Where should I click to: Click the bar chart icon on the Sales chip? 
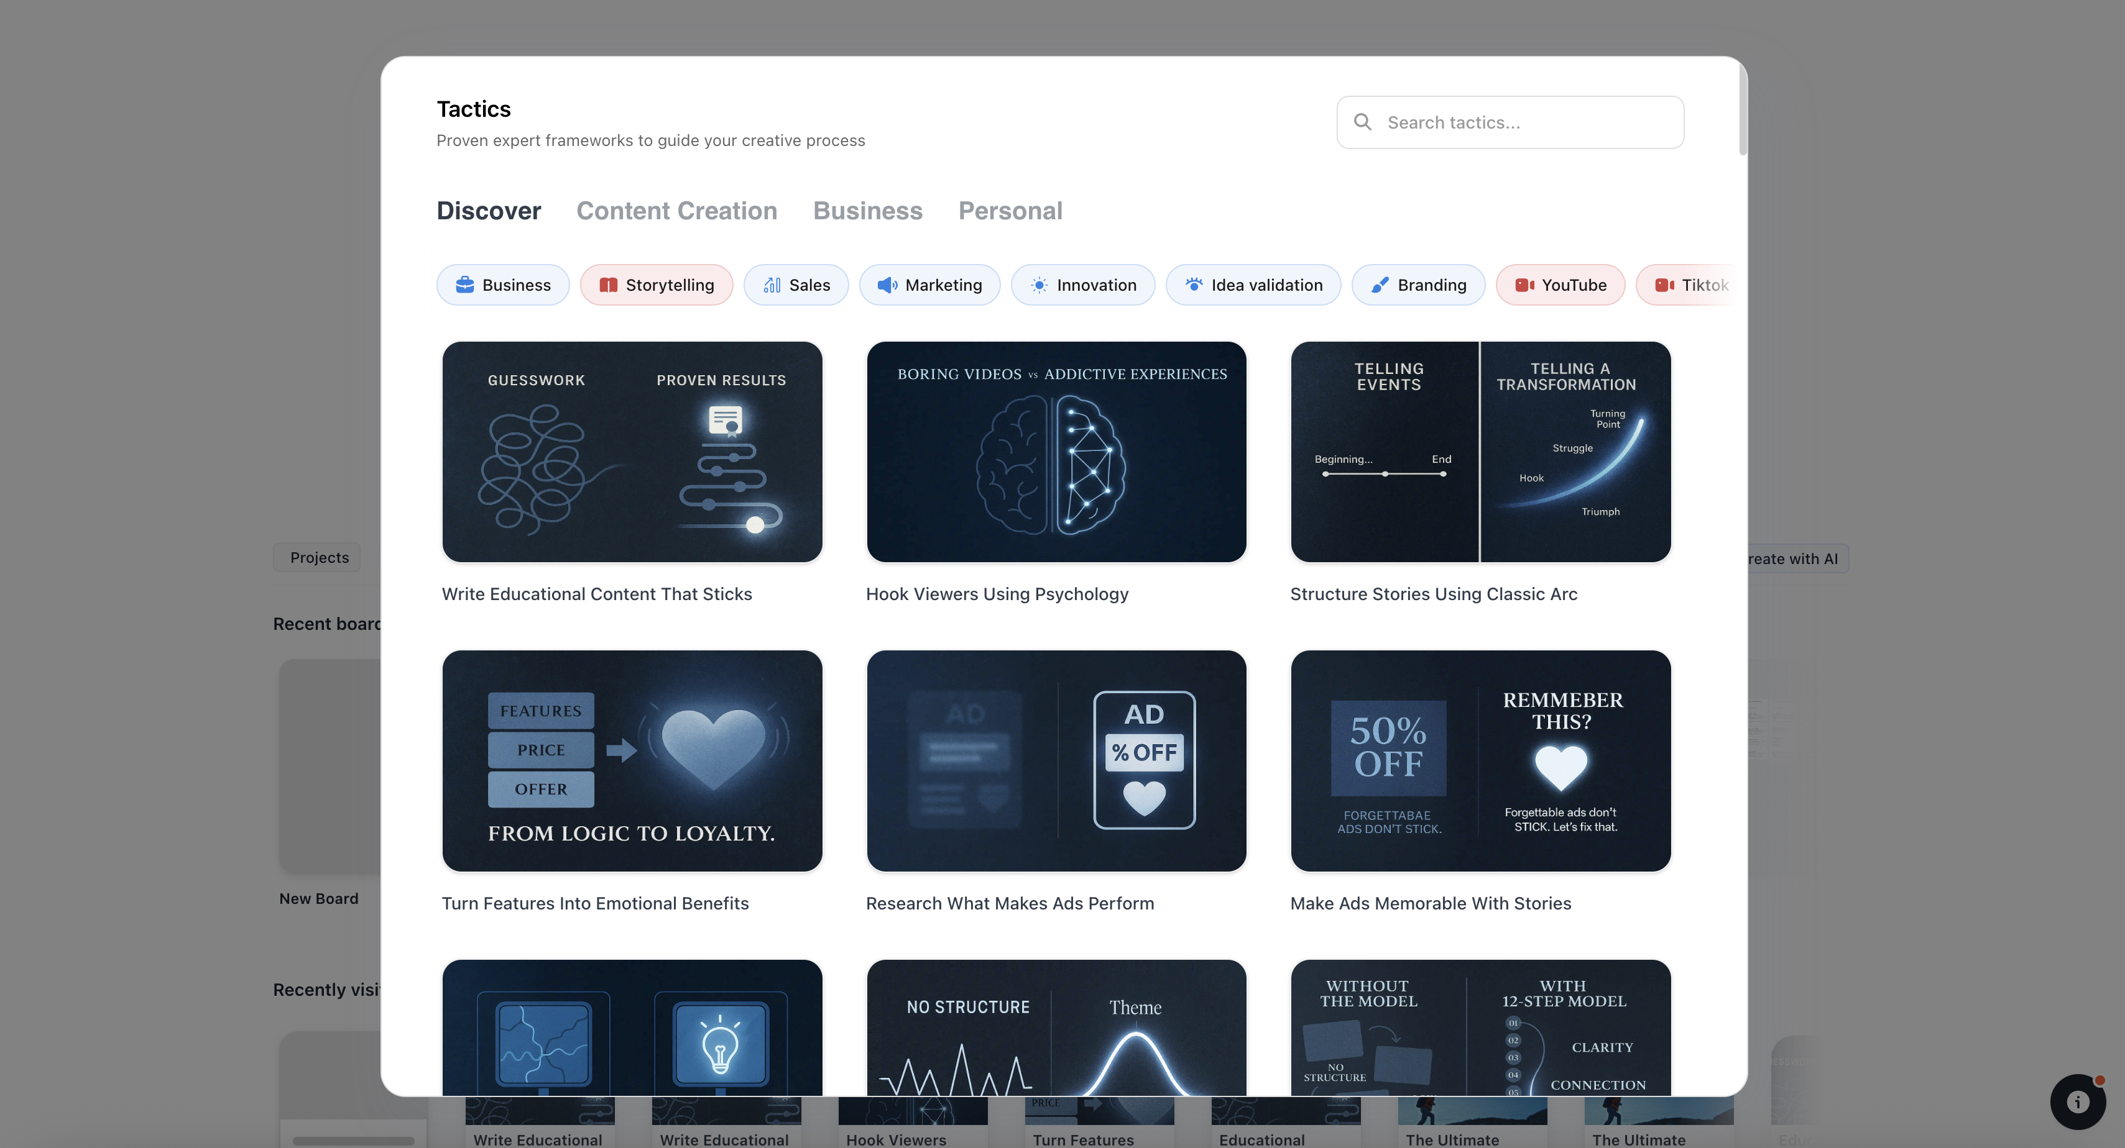click(x=772, y=285)
